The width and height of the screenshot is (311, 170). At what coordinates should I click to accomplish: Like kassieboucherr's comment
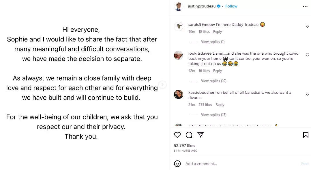click(307, 94)
